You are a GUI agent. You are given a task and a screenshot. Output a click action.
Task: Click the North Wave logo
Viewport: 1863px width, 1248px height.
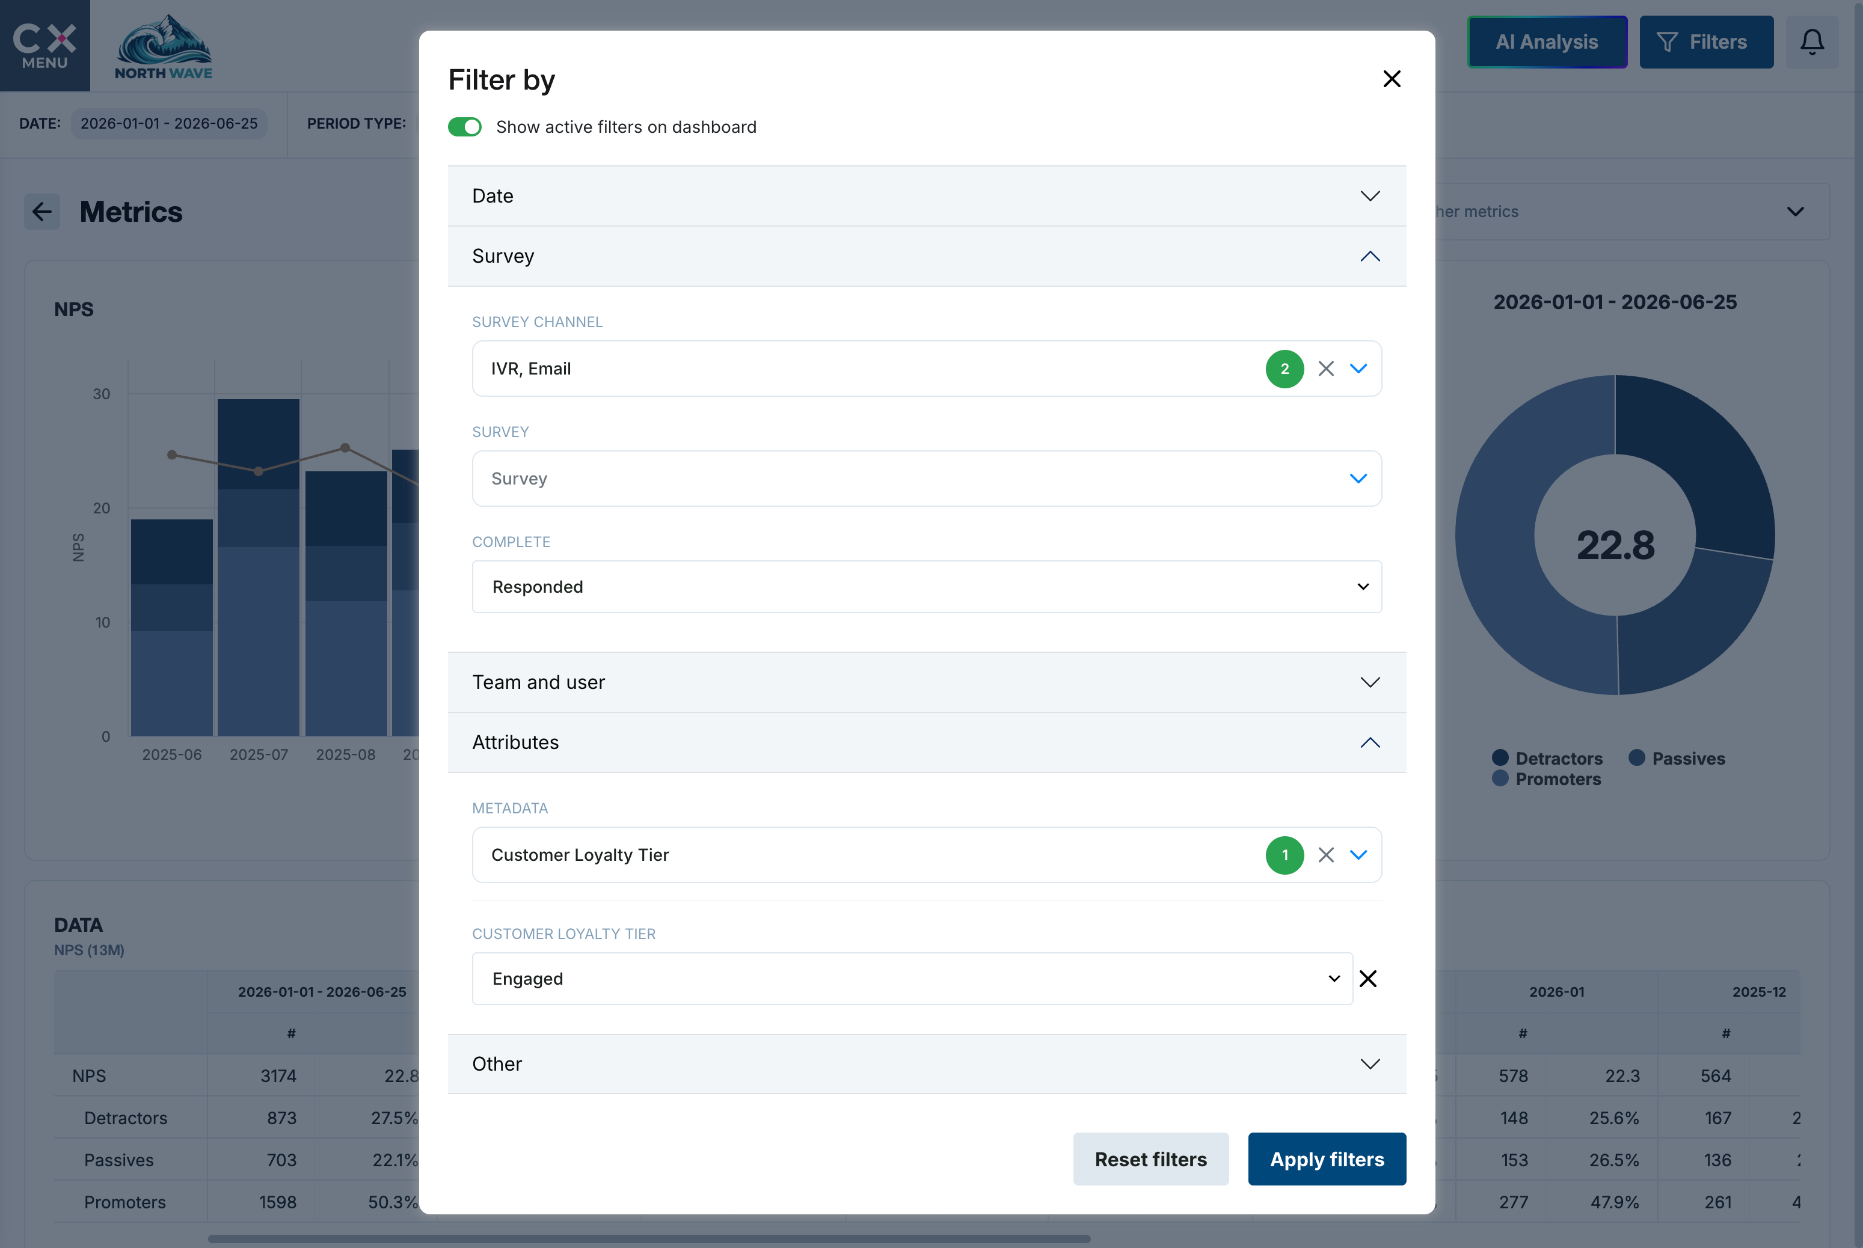pos(164,46)
